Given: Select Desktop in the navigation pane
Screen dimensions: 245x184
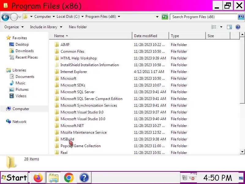Looking at the screenshot, I should (x=22, y=44).
